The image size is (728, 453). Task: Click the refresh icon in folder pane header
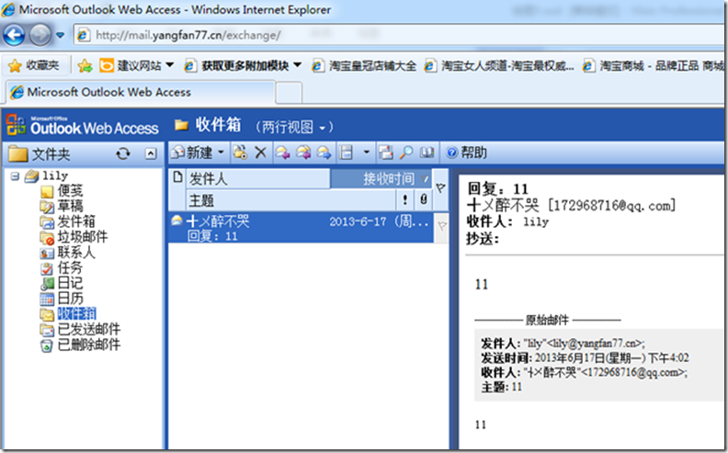[123, 153]
